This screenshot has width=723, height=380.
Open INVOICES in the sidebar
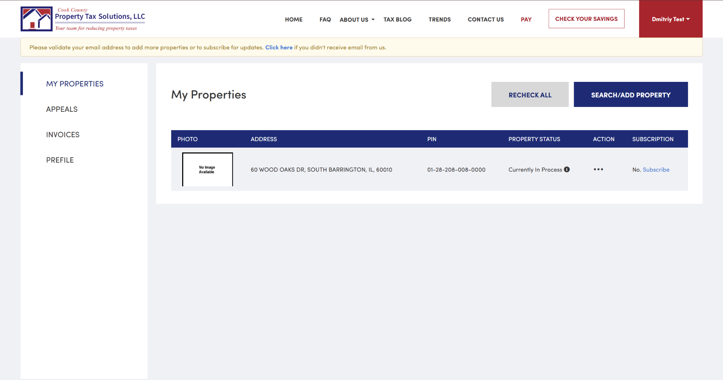pyautogui.click(x=63, y=134)
